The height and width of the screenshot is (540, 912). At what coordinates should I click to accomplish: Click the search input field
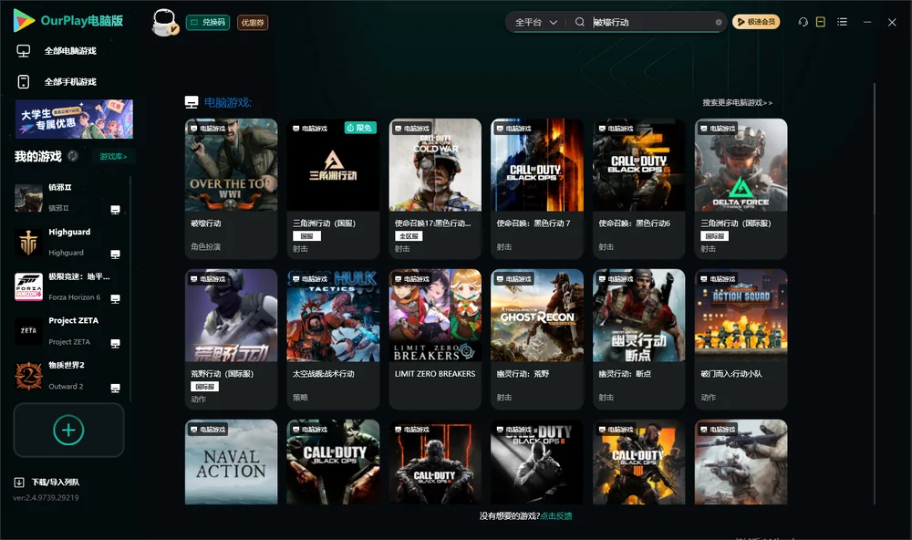653,22
